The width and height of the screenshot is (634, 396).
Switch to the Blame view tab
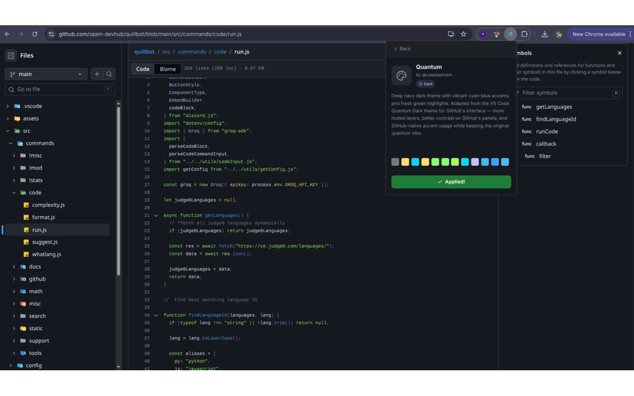pos(168,69)
